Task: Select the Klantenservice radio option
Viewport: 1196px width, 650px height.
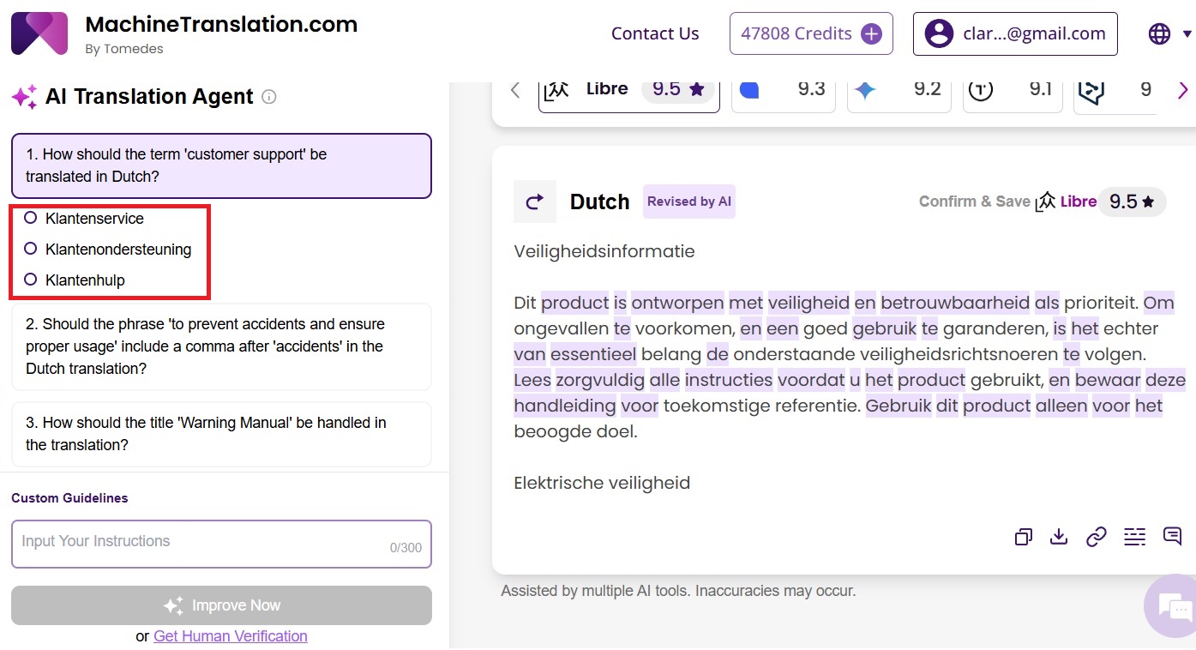Action: point(31,218)
